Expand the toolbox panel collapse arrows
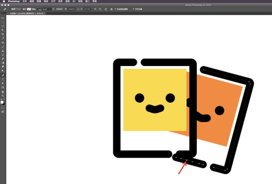Viewport: 272px width, 184px height. point(1,13)
